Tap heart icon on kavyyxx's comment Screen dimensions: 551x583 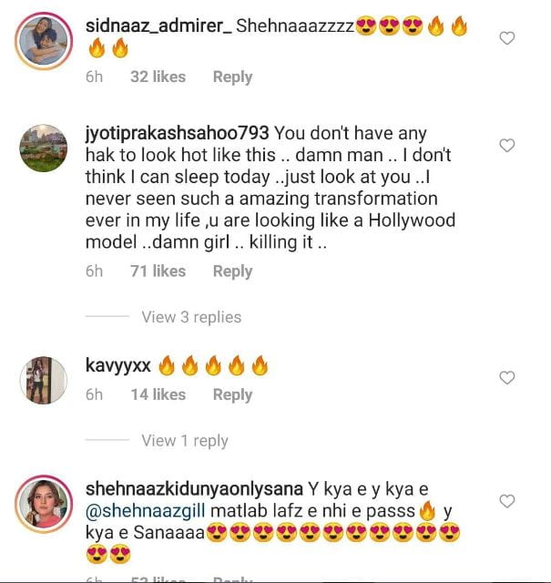click(x=506, y=377)
